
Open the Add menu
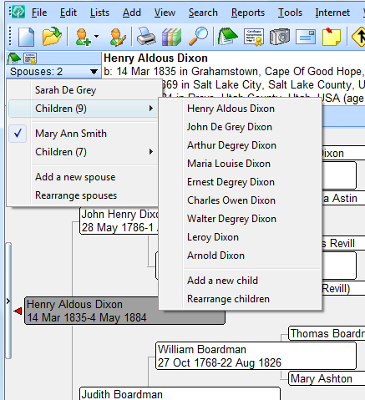point(132,13)
